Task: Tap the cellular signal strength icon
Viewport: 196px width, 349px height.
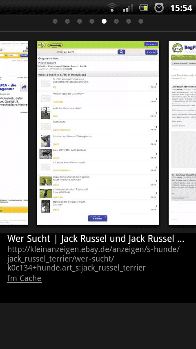Action: pyautogui.click(x=128, y=8)
